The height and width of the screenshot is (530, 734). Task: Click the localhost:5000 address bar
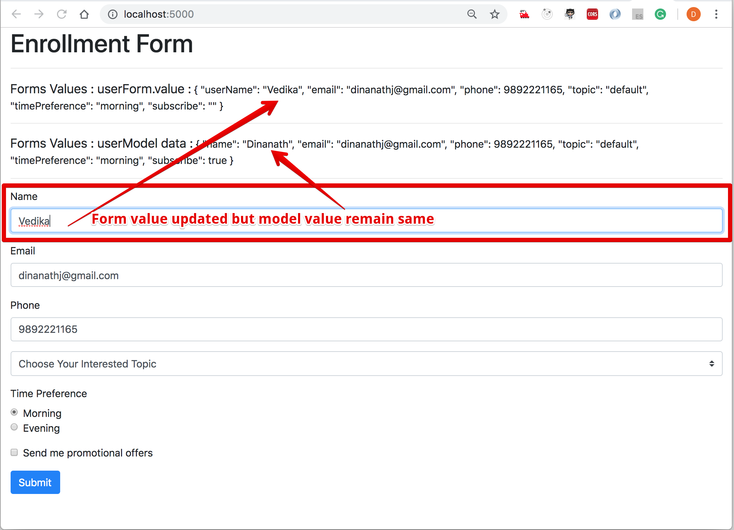(x=283, y=14)
